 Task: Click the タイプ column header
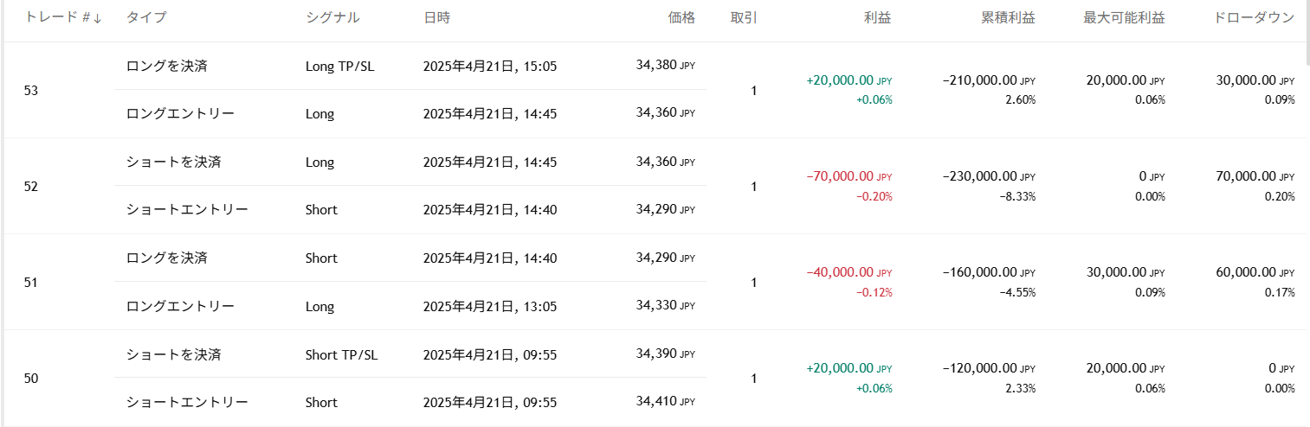pos(146,17)
